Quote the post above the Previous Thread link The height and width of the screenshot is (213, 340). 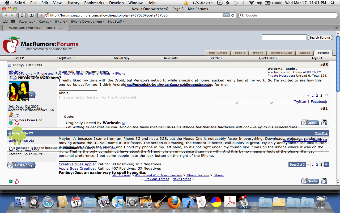[x=310, y=181]
